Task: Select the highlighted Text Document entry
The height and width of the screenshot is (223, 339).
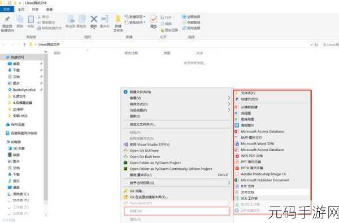Action: [272, 192]
